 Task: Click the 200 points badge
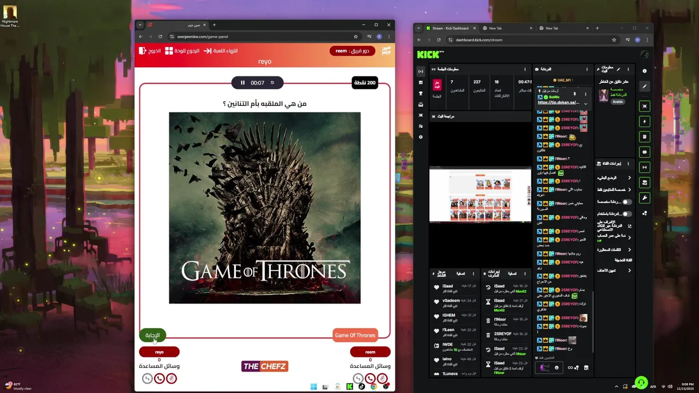365,83
